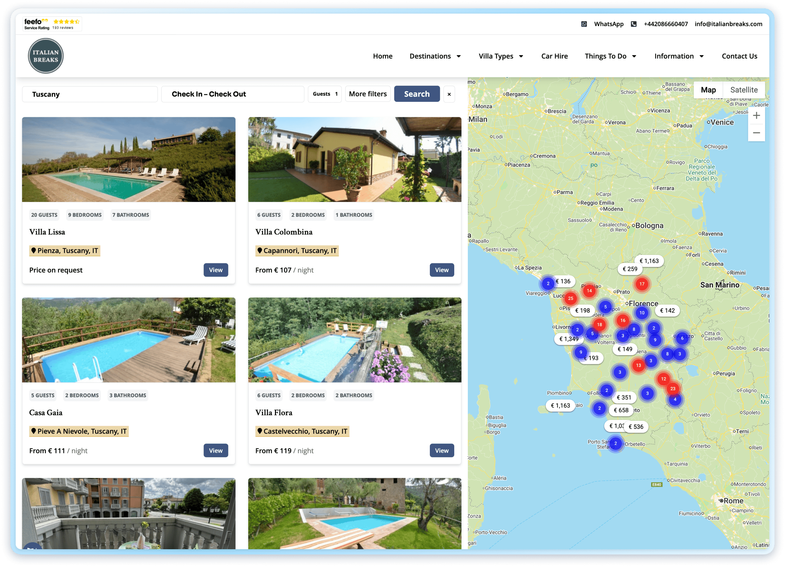The image size is (785, 567).
Task: Click the € 142 price marker
Action: tap(667, 310)
